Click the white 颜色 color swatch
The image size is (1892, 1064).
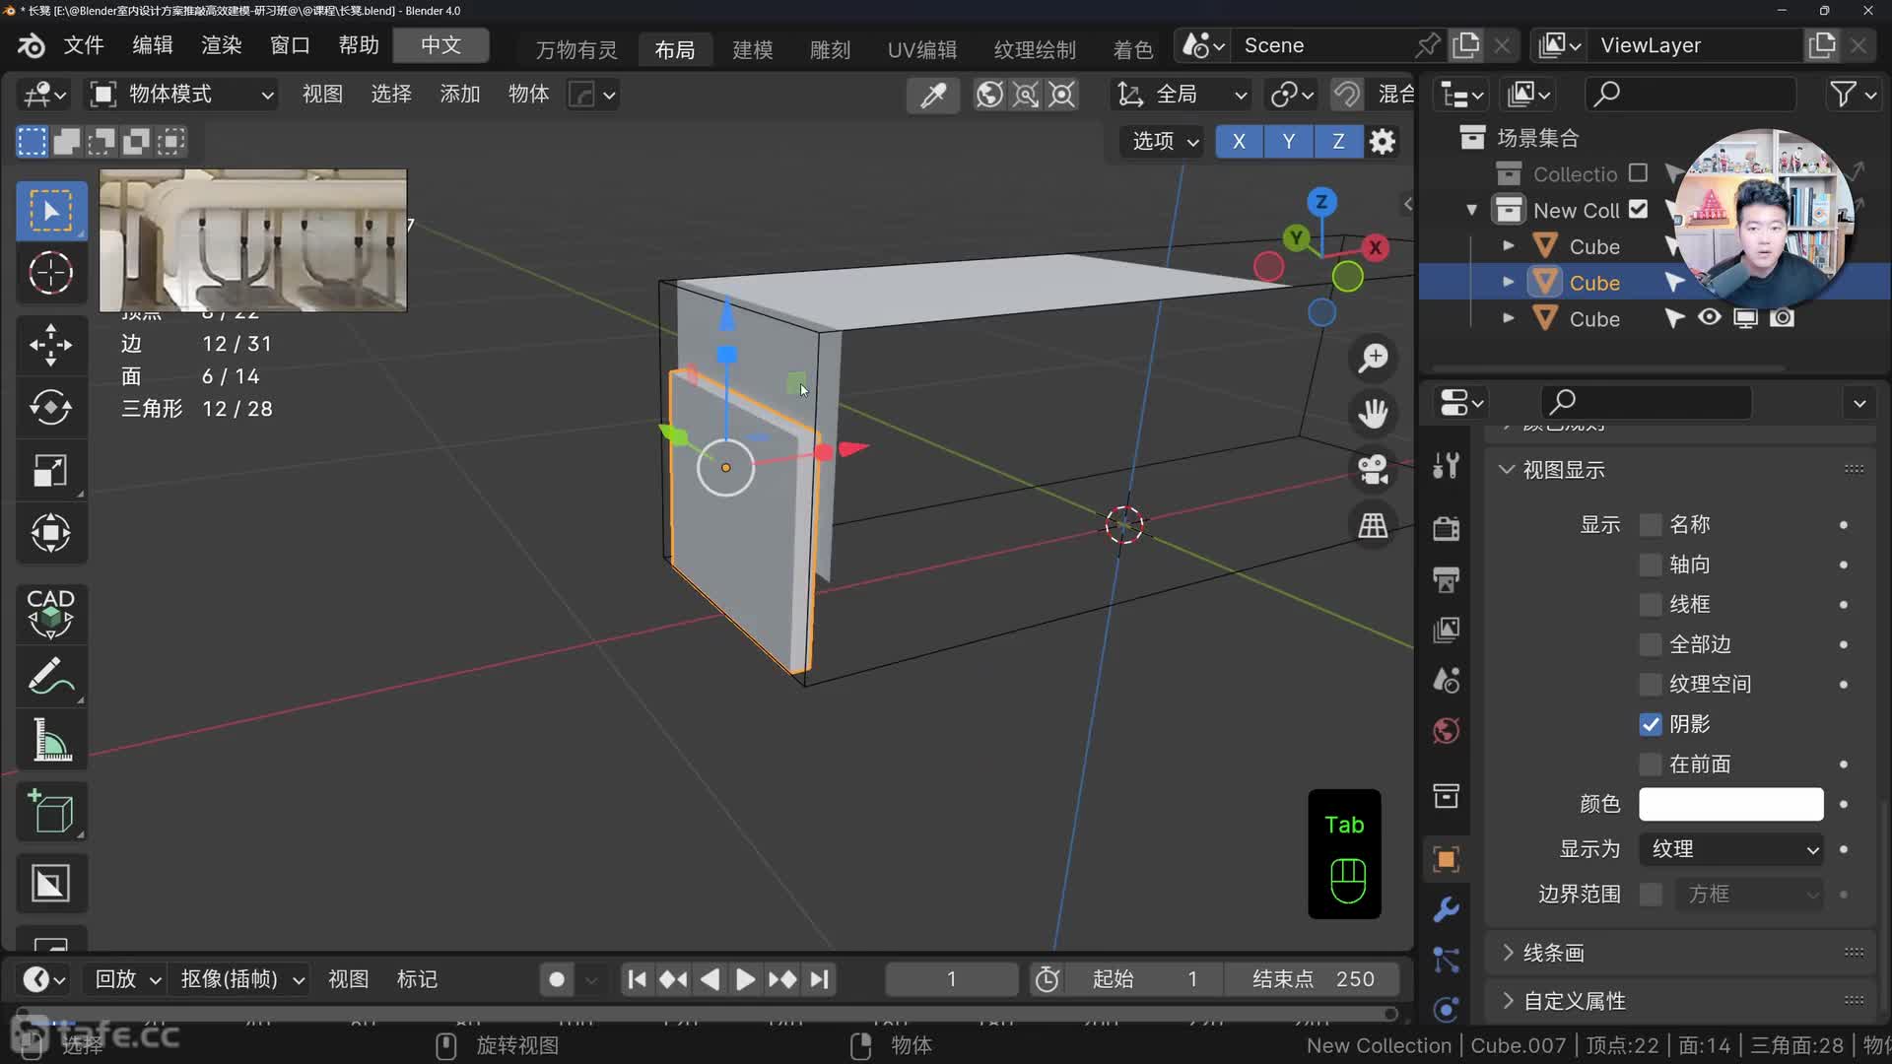click(1730, 804)
